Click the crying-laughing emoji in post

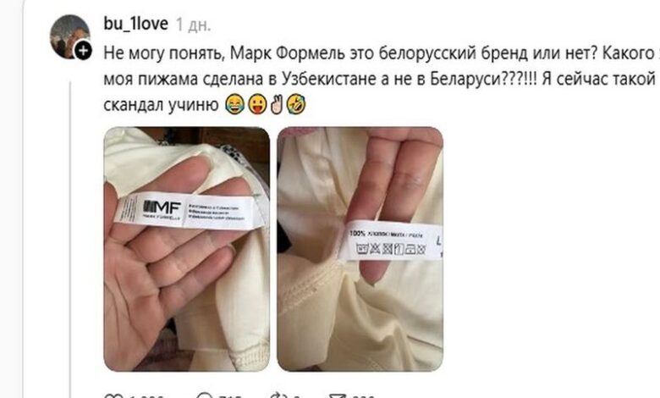(234, 104)
